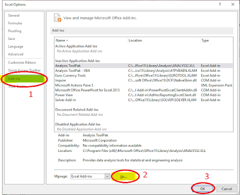Select Microsoft Office PowerPivot for Excel 2013

143,90
